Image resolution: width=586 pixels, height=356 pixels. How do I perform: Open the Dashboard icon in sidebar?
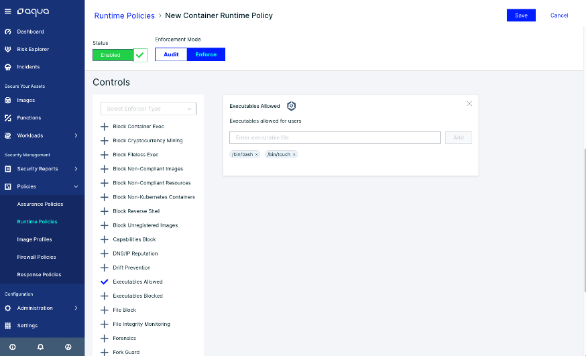[x=8, y=32]
